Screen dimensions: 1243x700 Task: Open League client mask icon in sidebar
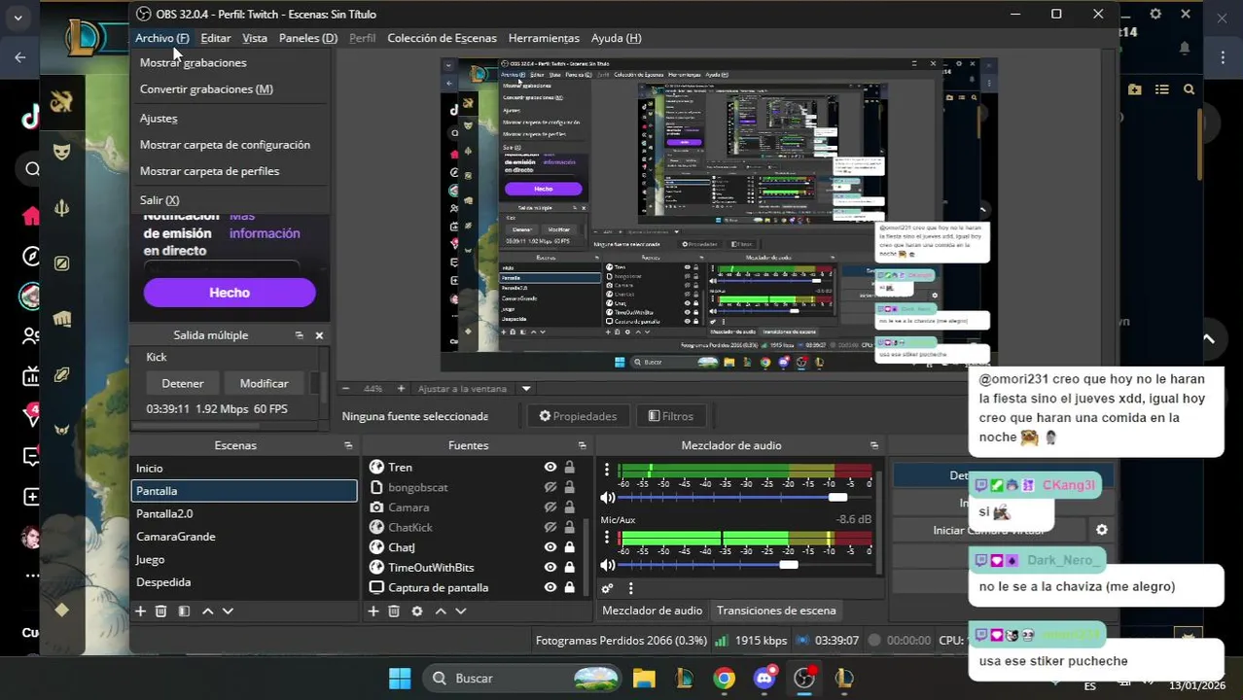61,152
